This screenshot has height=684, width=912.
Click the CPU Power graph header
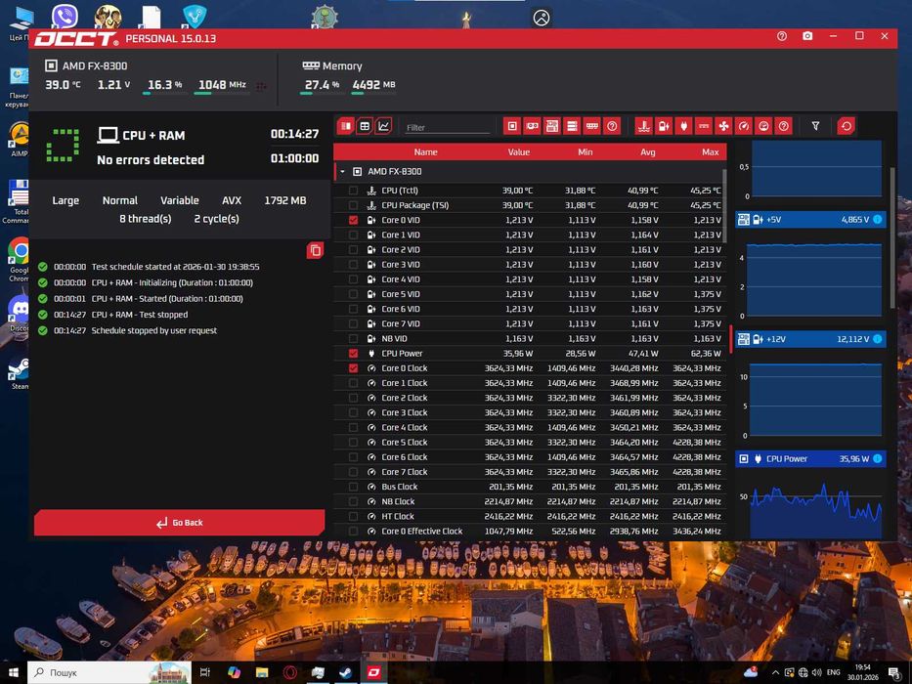[x=810, y=459]
